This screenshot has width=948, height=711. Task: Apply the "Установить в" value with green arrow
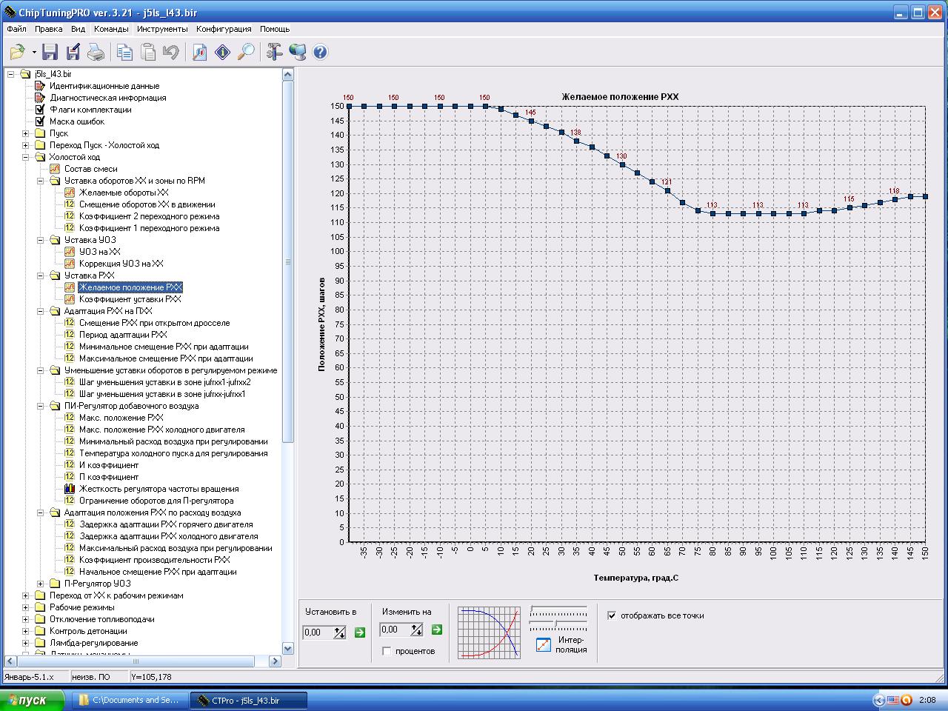(360, 632)
